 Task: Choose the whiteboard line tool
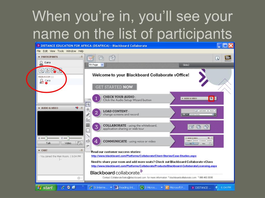(88, 136)
